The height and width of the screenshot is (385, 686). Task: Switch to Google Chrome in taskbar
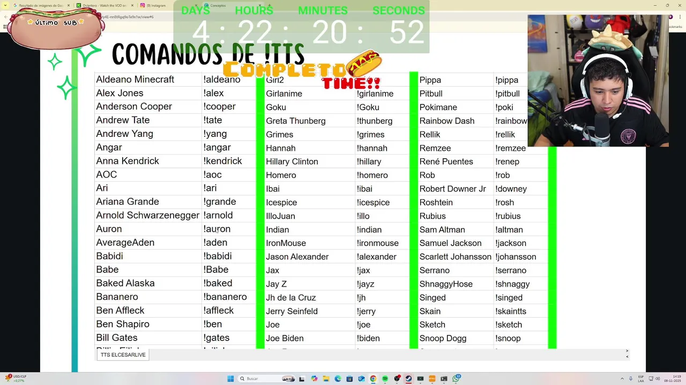(373, 379)
